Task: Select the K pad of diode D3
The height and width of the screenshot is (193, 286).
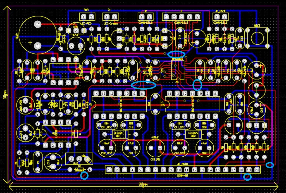Action: point(70,170)
